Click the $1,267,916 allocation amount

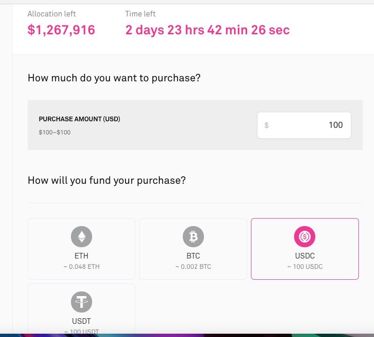[x=61, y=30]
